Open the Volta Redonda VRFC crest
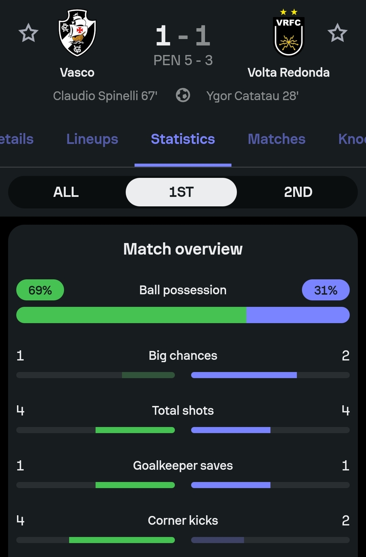 point(289,33)
